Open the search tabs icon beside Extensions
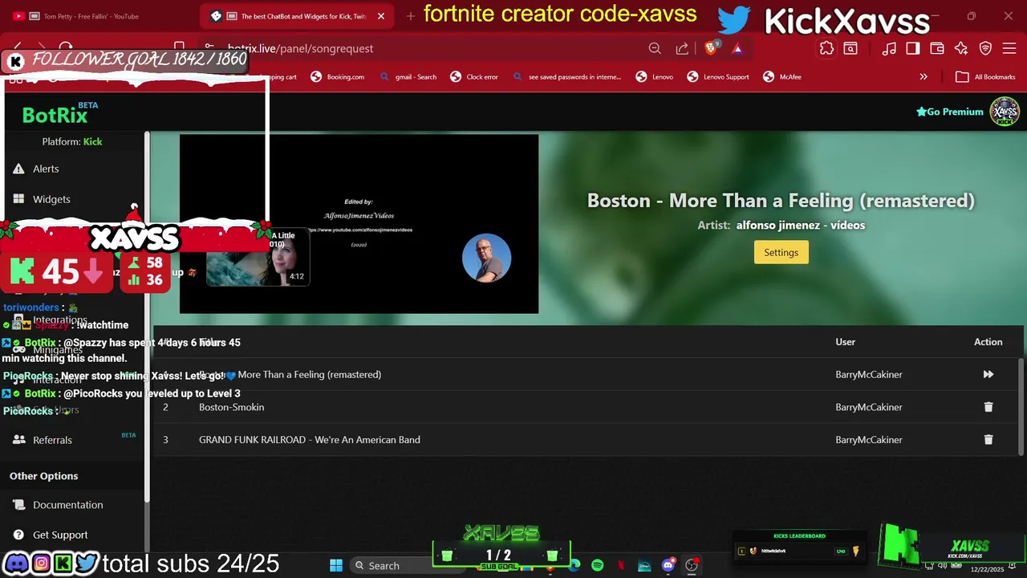 tap(850, 48)
